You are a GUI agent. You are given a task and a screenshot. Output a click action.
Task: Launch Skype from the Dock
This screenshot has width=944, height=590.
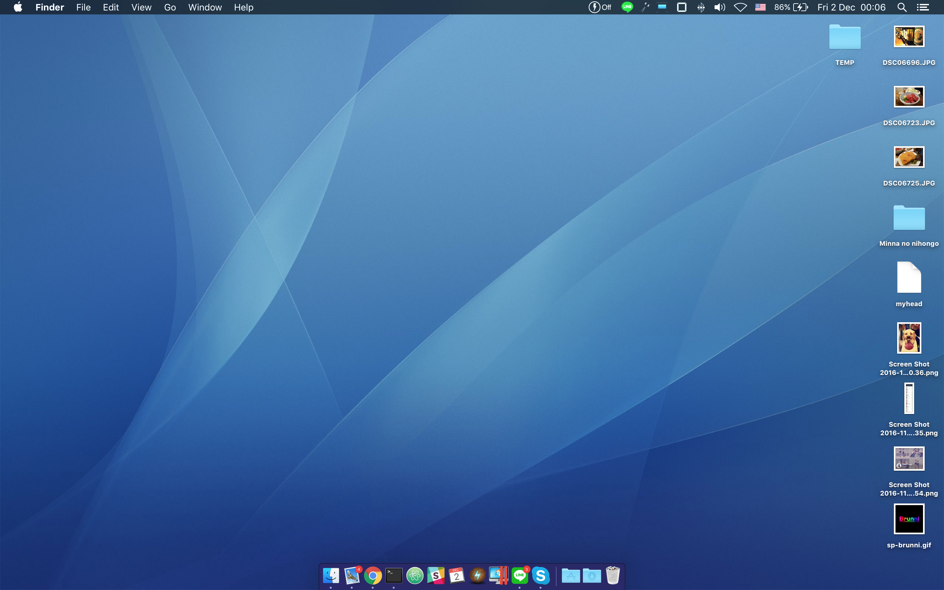pyautogui.click(x=541, y=576)
